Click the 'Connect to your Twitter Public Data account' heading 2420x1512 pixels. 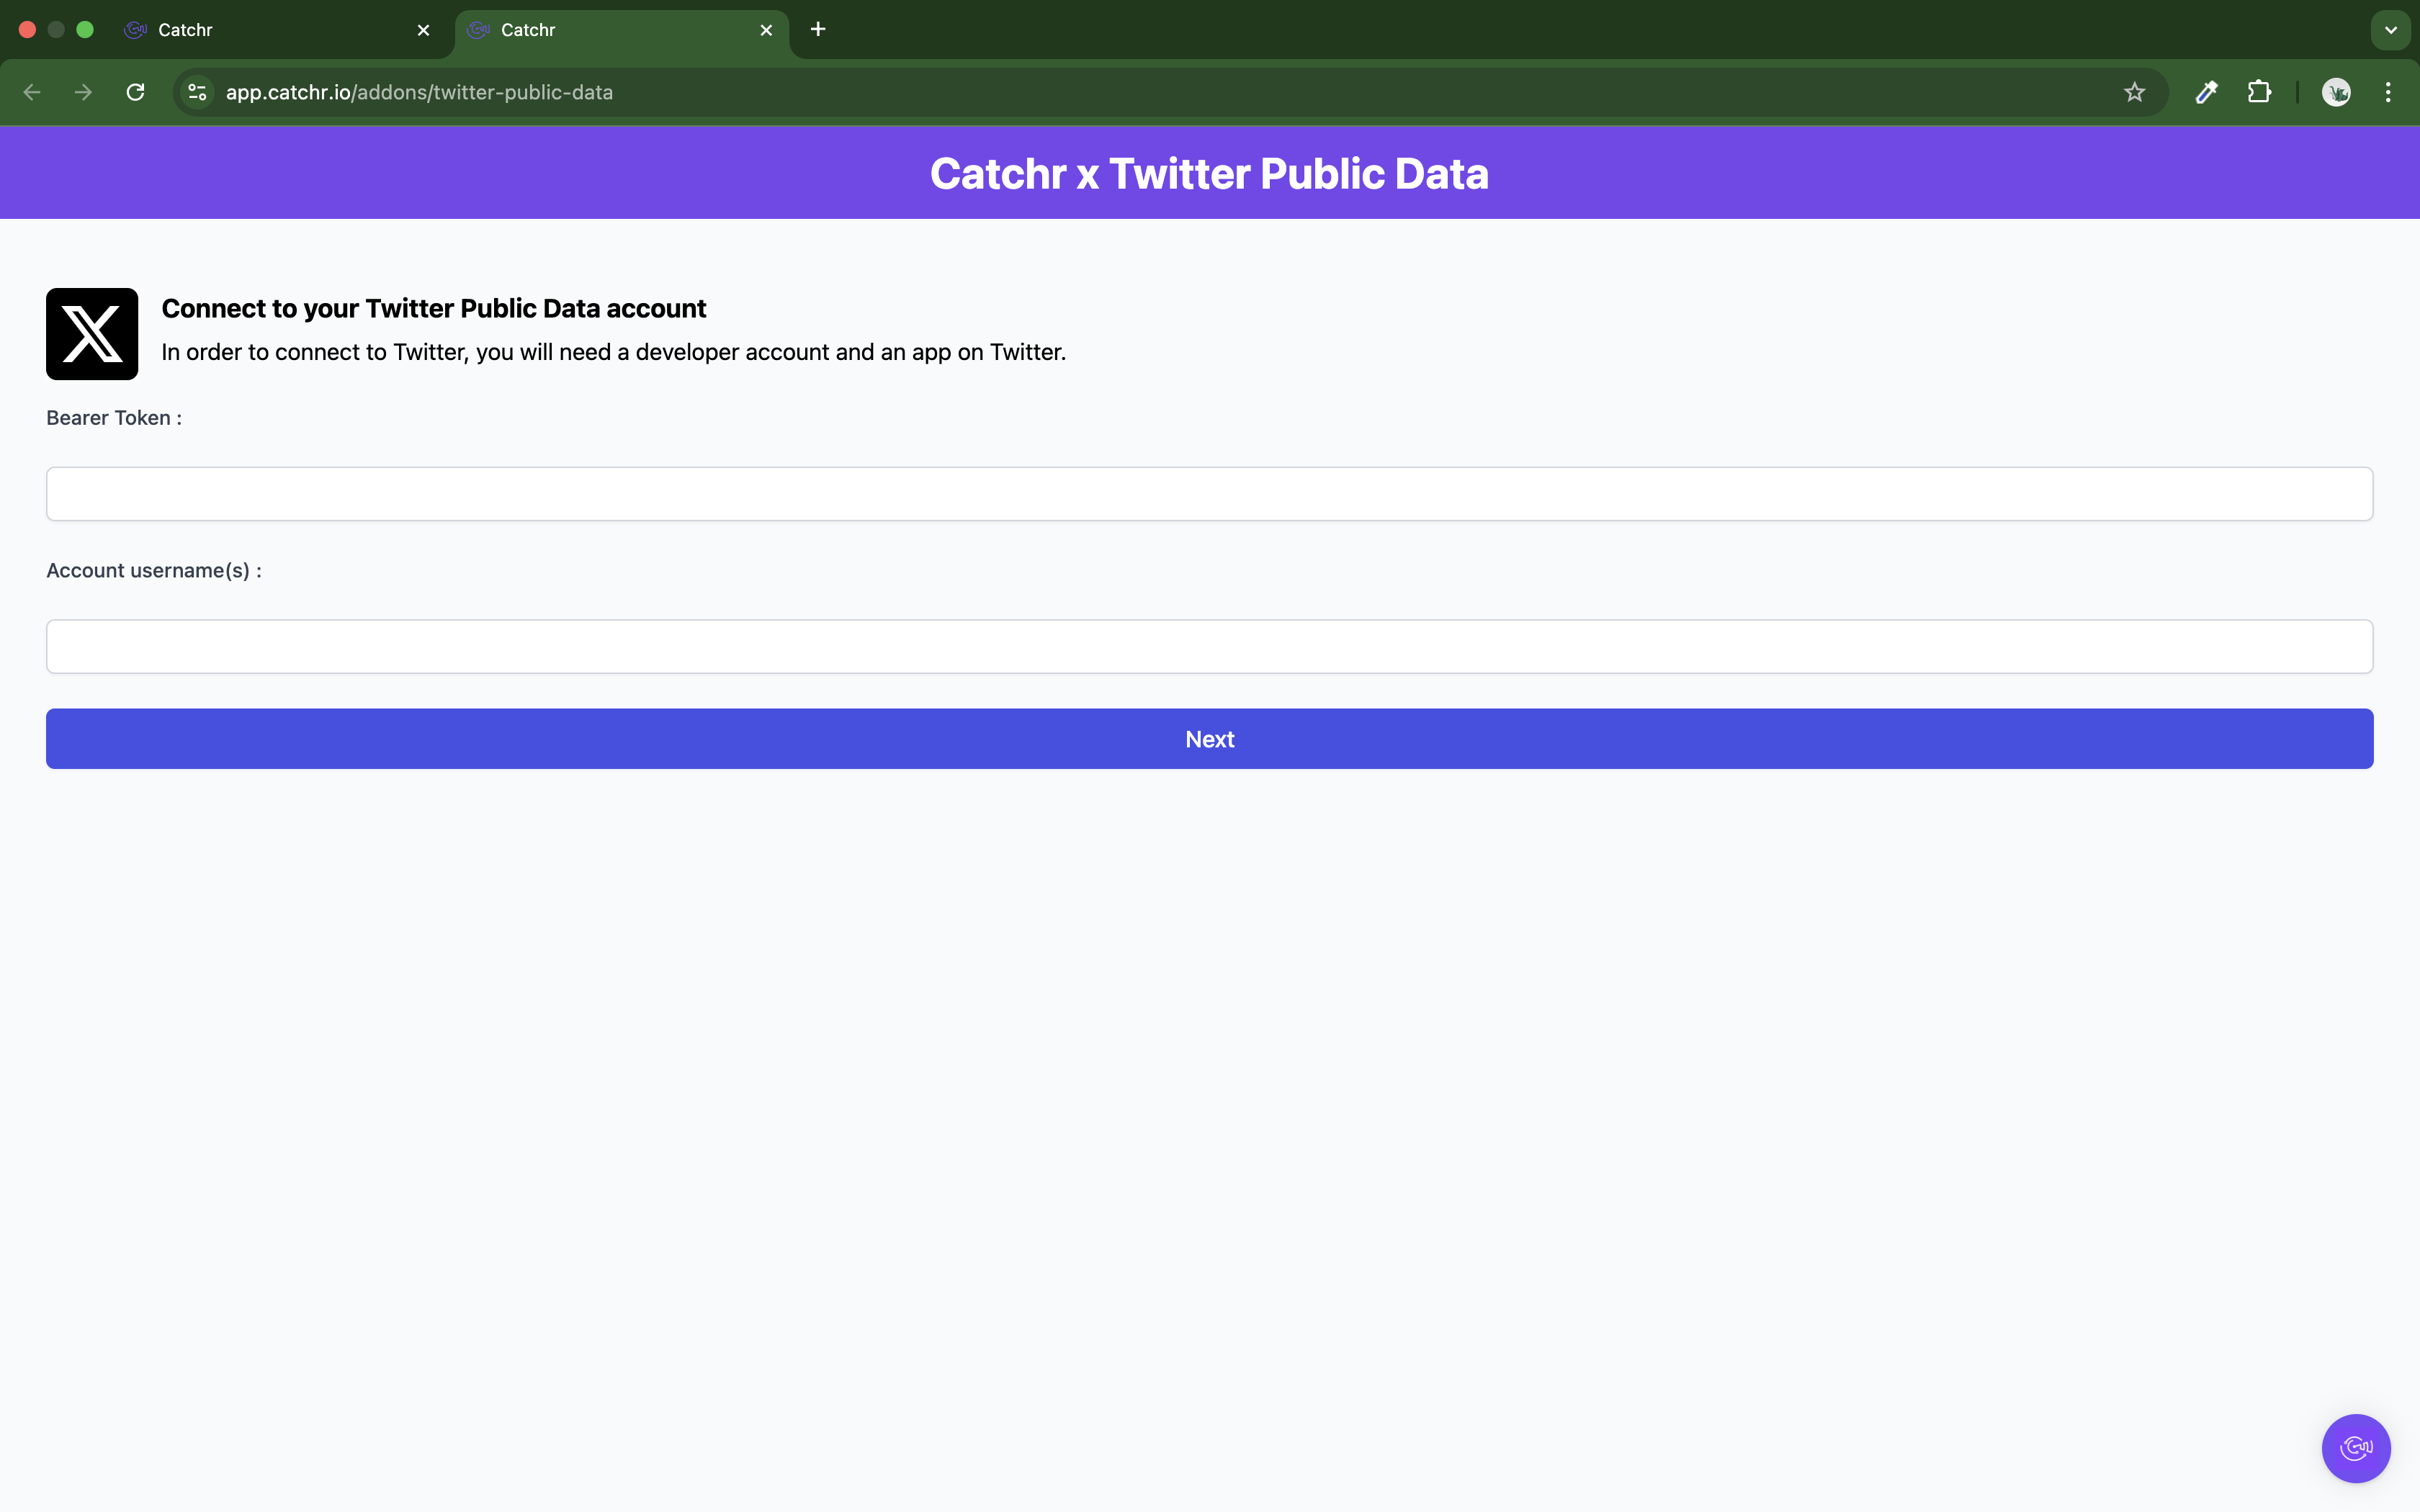[x=434, y=308]
